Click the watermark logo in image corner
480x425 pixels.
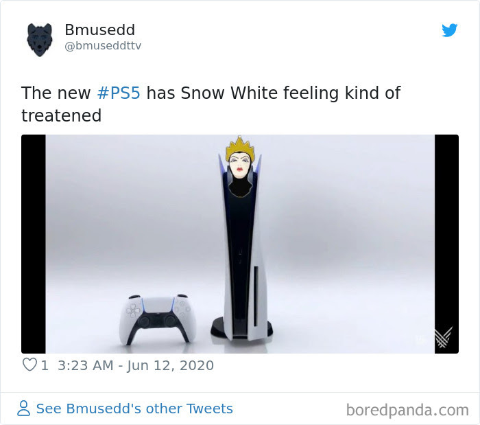point(443,337)
